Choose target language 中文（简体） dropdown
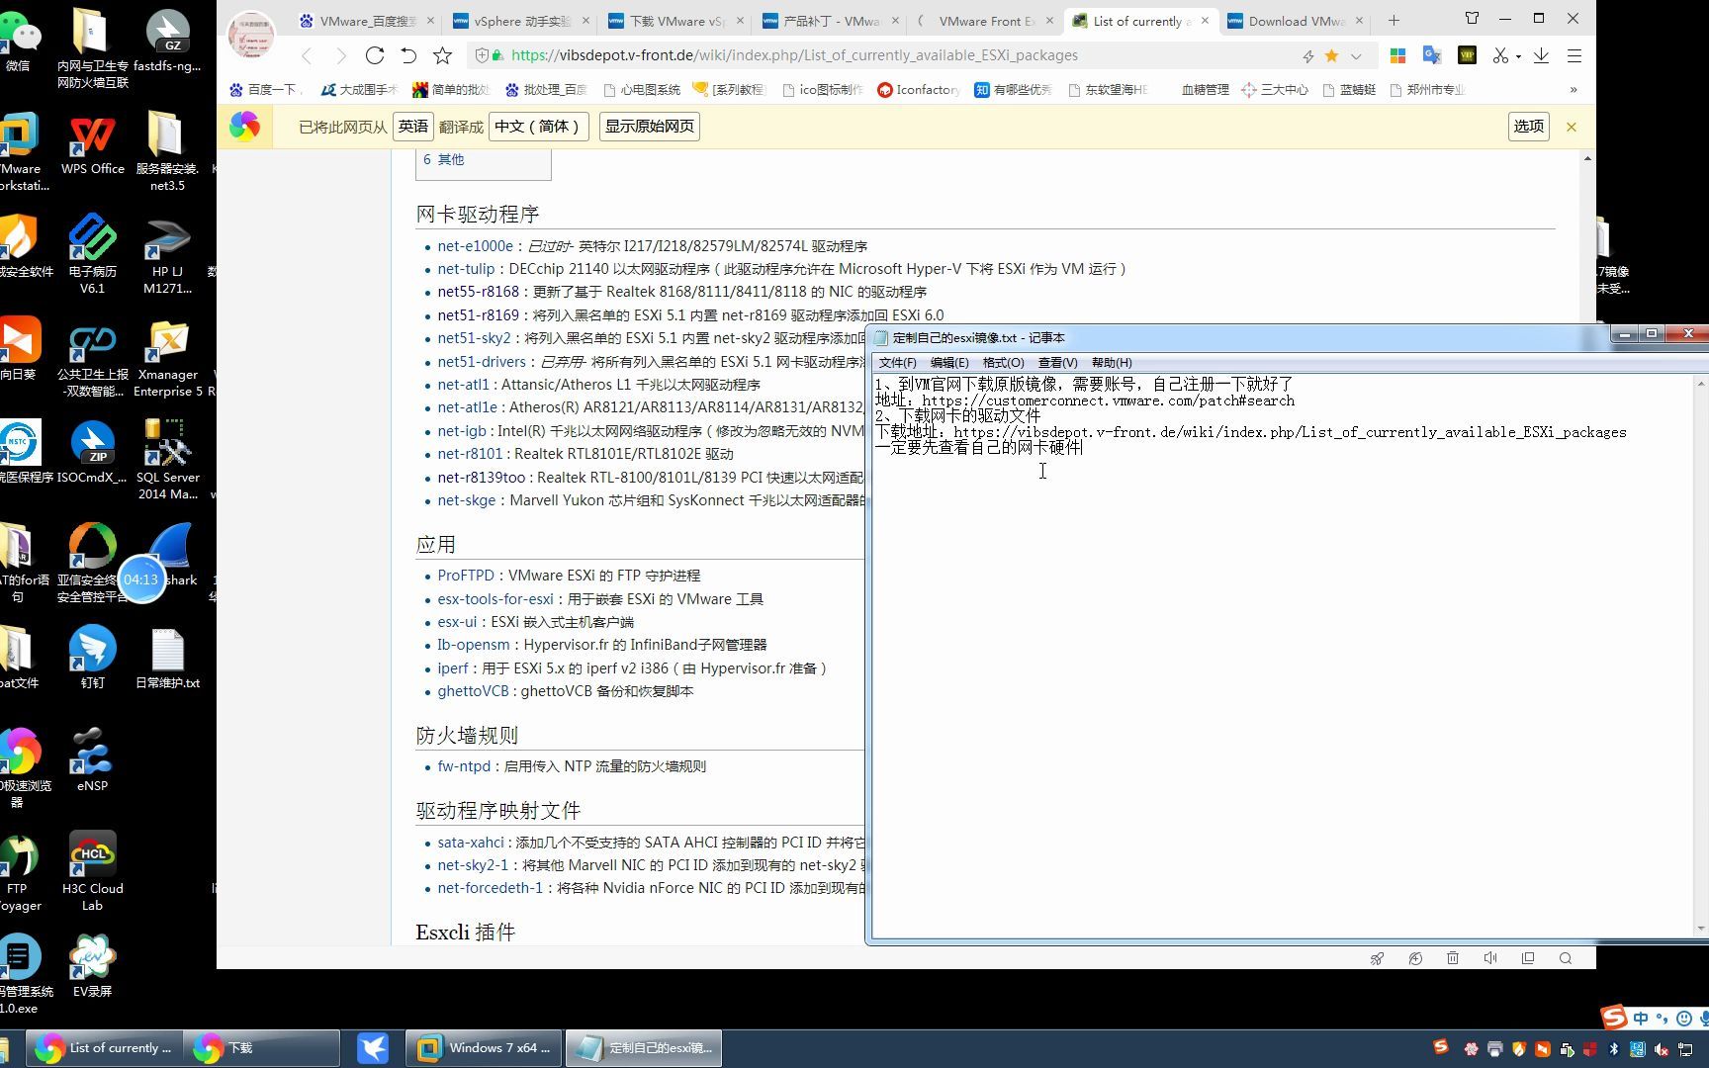Viewport: 1709px width, 1068px height. point(539,127)
